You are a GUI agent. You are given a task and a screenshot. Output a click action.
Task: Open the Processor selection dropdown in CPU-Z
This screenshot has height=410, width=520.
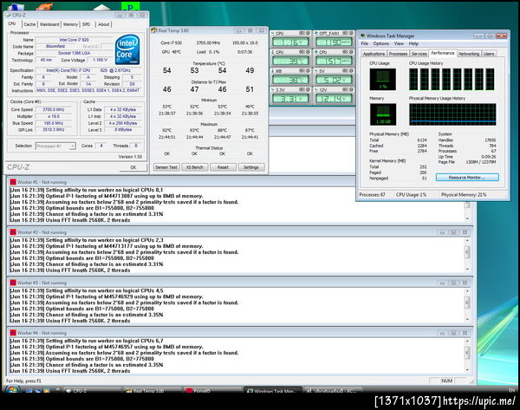(55, 146)
